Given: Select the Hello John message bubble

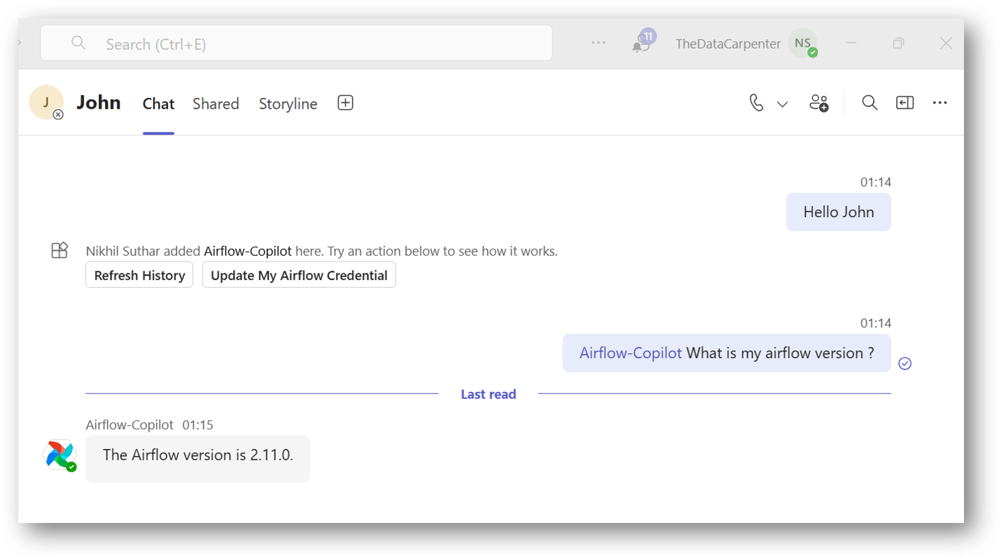Looking at the screenshot, I should 838,212.
